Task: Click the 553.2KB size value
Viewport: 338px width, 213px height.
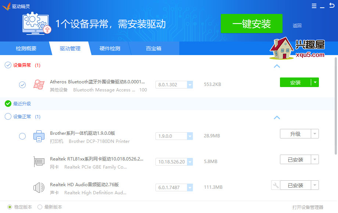Action: [x=213, y=84]
